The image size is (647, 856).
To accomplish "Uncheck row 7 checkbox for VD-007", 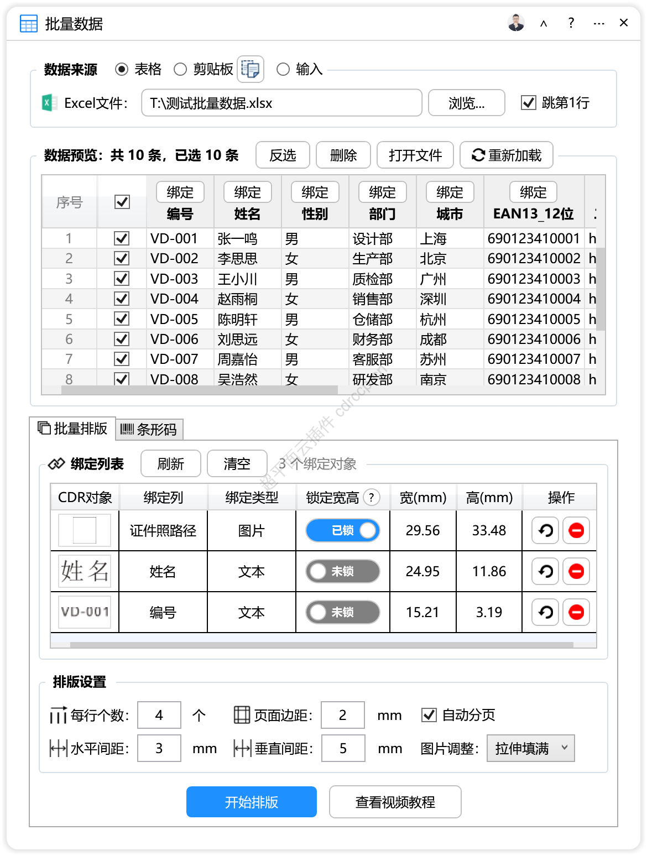I will pos(122,359).
